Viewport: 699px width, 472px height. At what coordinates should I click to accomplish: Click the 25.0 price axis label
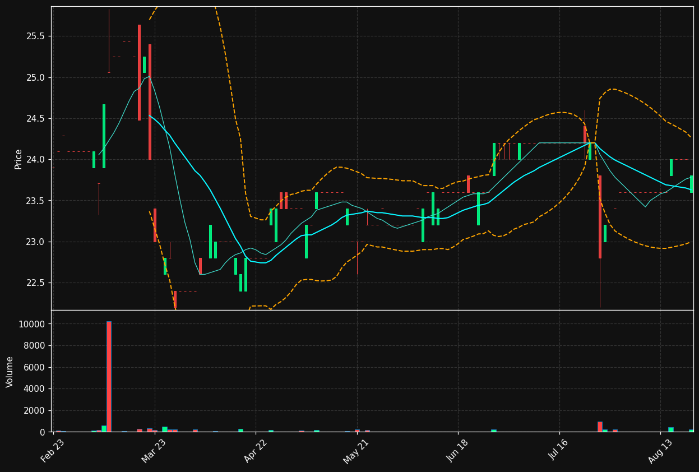coord(35,77)
